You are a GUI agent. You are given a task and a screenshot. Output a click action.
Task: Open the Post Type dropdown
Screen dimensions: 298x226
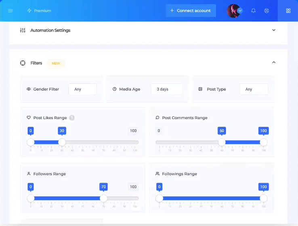click(254, 89)
